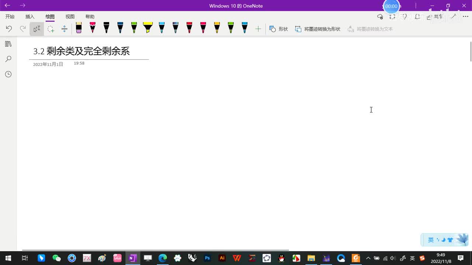472x265 pixels.
Task: Select the blue pen next to the plus
Action: coord(244,28)
